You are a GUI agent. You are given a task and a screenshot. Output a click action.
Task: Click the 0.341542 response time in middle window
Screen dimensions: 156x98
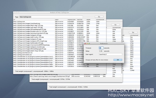pyautogui.click(x=87, y=76)
